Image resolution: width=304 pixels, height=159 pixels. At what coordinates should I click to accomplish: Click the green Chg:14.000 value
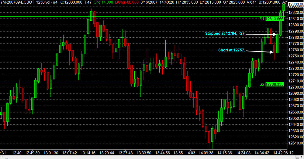pos(103,2)
